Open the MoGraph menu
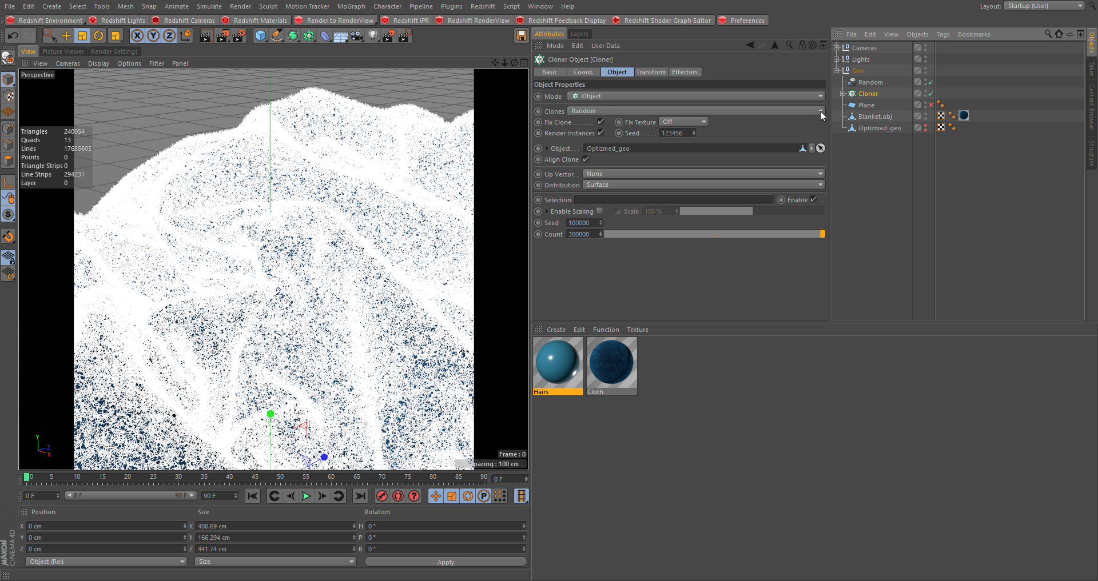Image resolution: width=1098 pixels, height=581 pixels. pyautogui.click(x=351, y=6)
